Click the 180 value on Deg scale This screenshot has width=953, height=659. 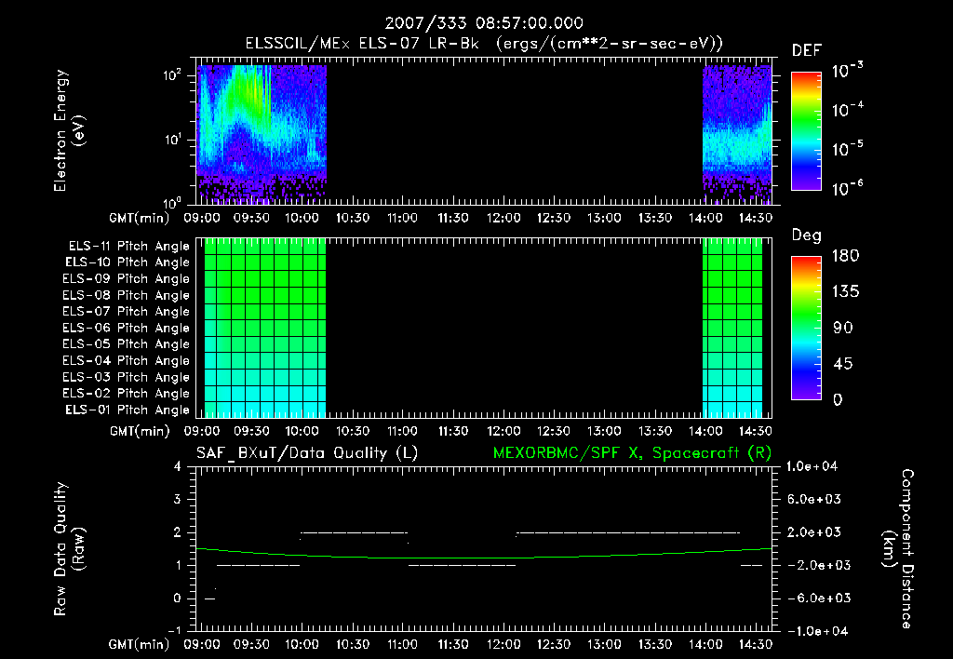point(846,256)
